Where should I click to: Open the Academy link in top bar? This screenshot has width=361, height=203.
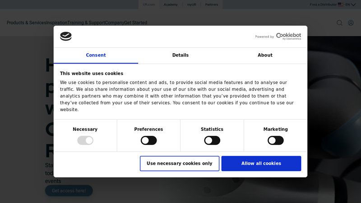[x=171, y=5]
